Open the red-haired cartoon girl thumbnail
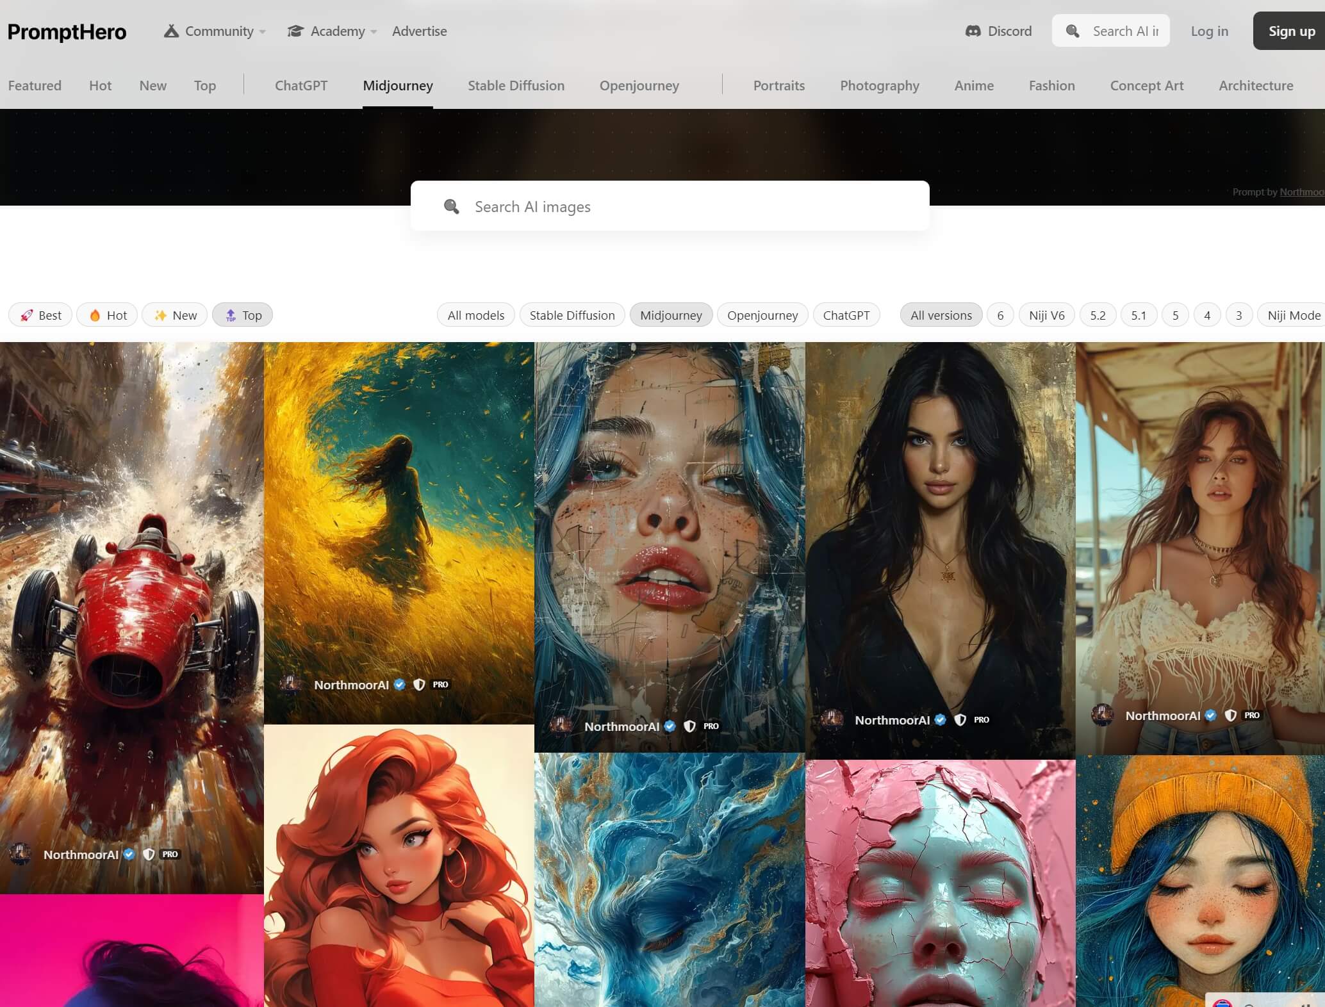The width and height of the screenshot is (1325, 1007). click(x=399, y=865)
